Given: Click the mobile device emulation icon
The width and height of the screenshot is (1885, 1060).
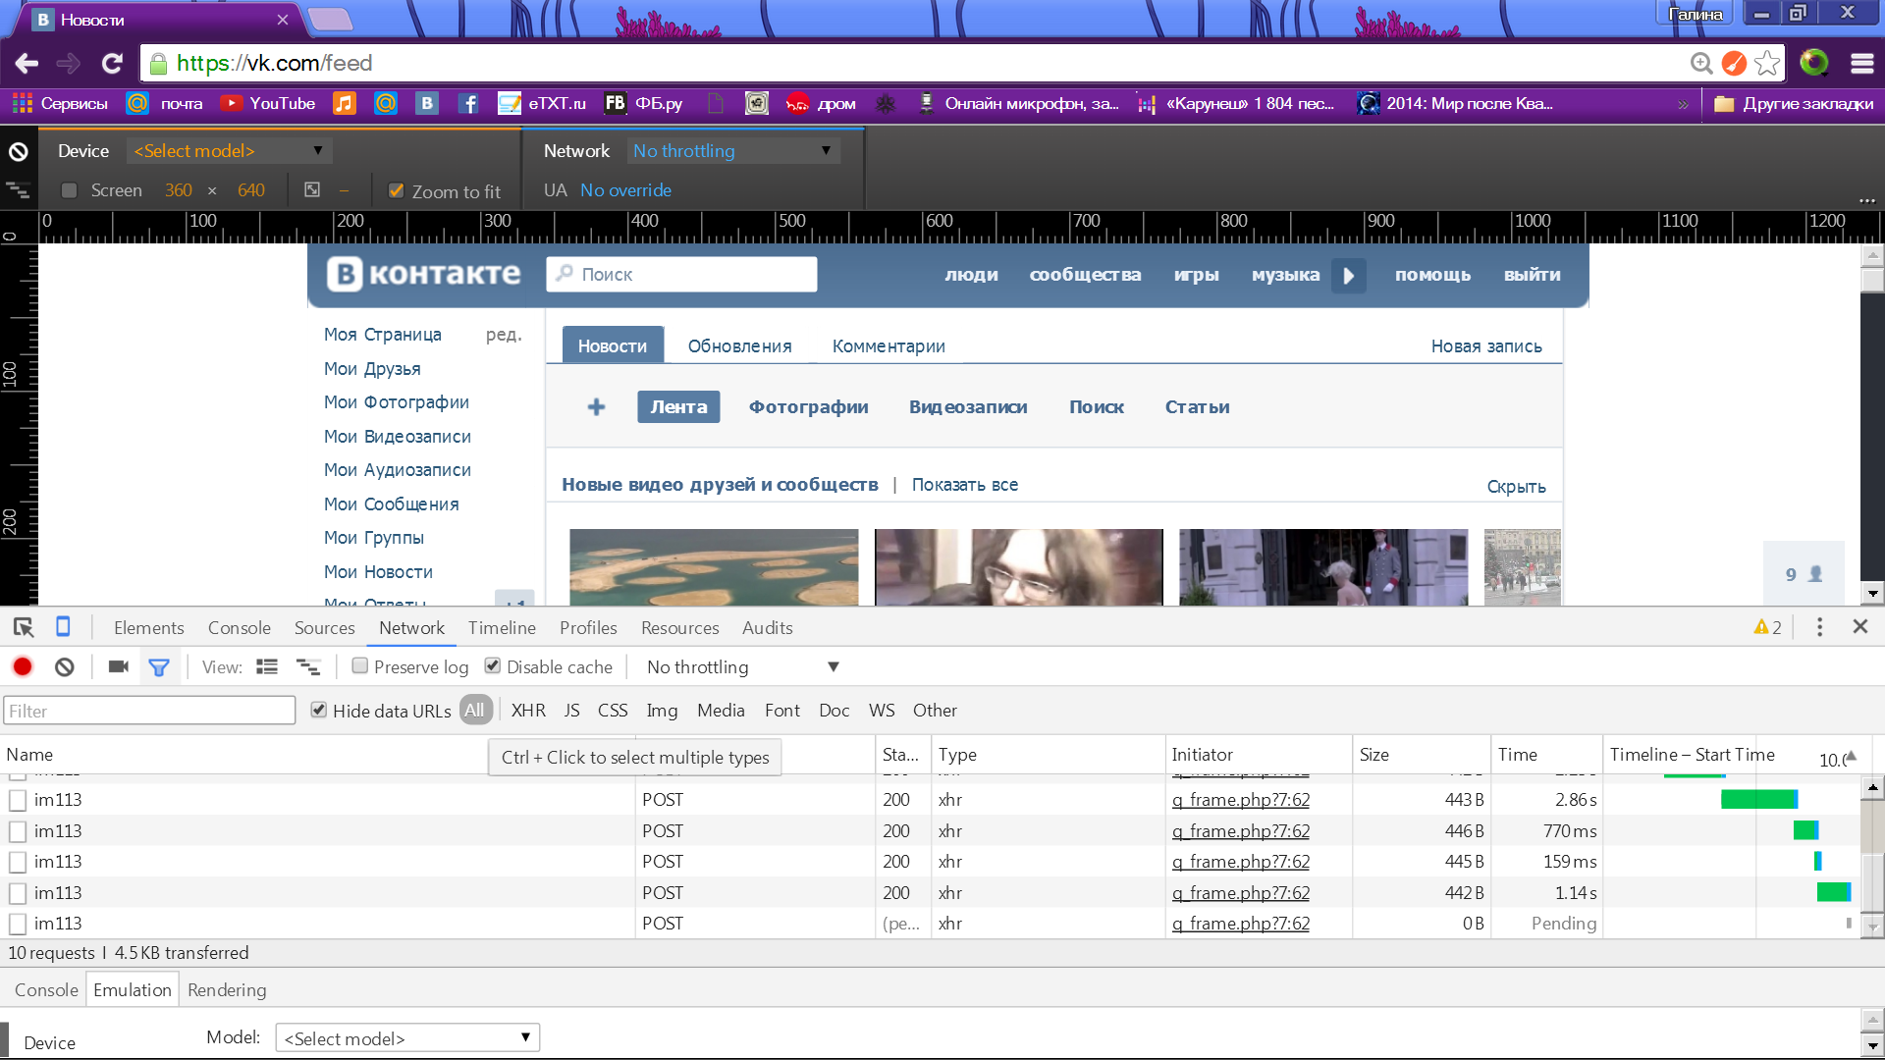Looking at the screenshot, I should (64, 626).
